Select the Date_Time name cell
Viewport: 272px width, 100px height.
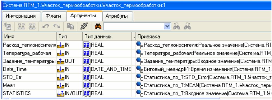pos(29,69)
